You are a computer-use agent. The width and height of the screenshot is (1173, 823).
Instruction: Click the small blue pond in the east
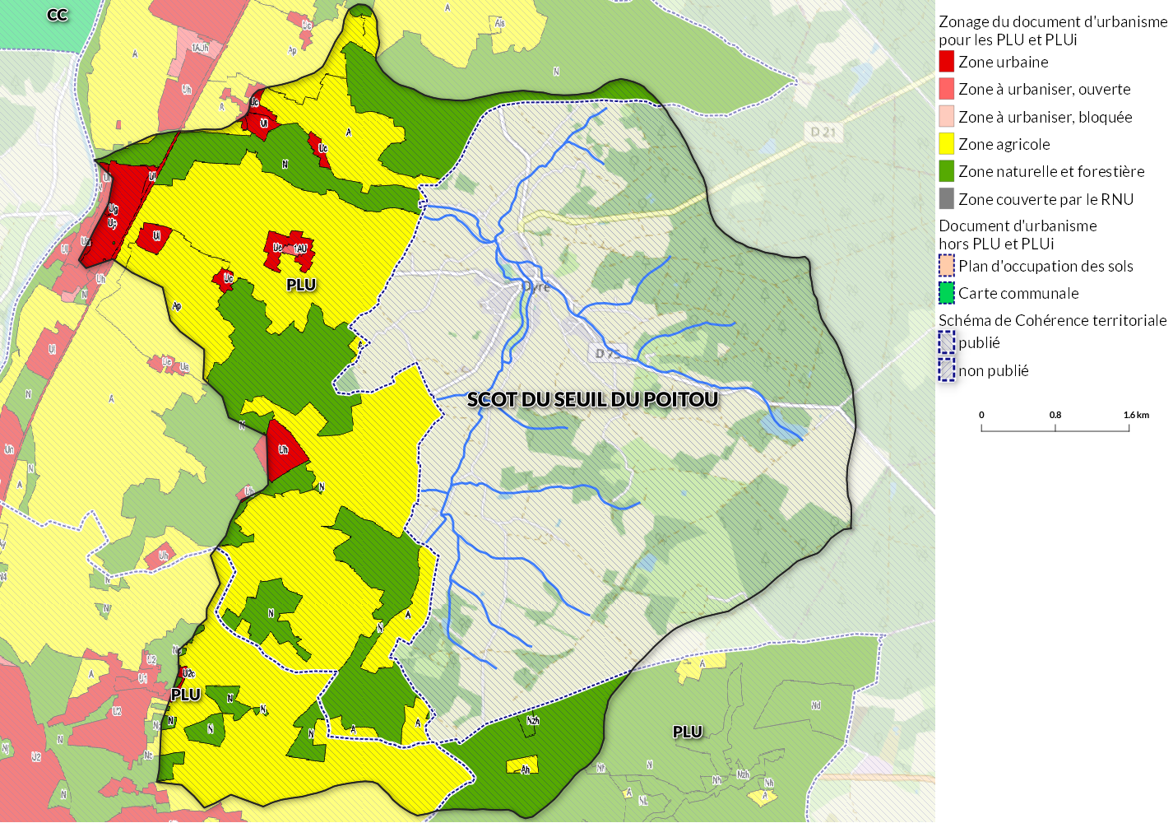point(782,426)
